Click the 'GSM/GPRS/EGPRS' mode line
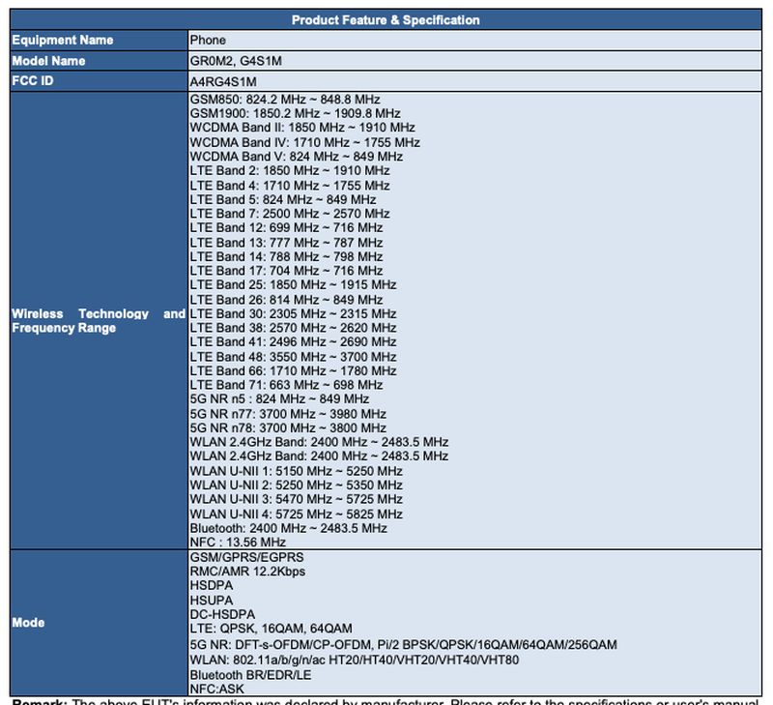 point(247,557)
